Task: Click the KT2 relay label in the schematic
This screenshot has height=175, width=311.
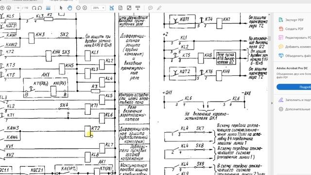Action: pos(95,128)
